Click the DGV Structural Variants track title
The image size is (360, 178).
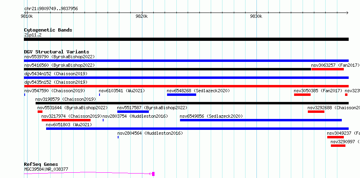[57, 52]
